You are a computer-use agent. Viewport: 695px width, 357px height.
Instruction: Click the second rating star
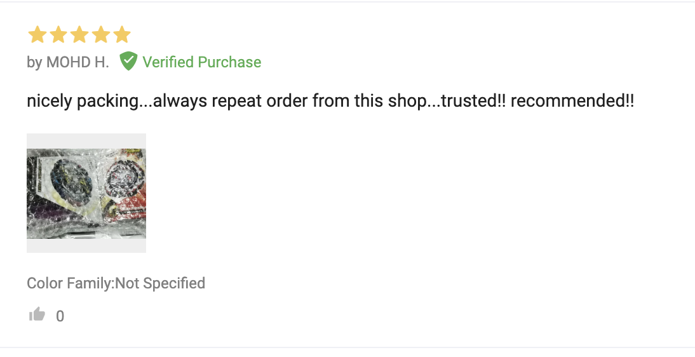pyautogui.click(x=58, y=34)
